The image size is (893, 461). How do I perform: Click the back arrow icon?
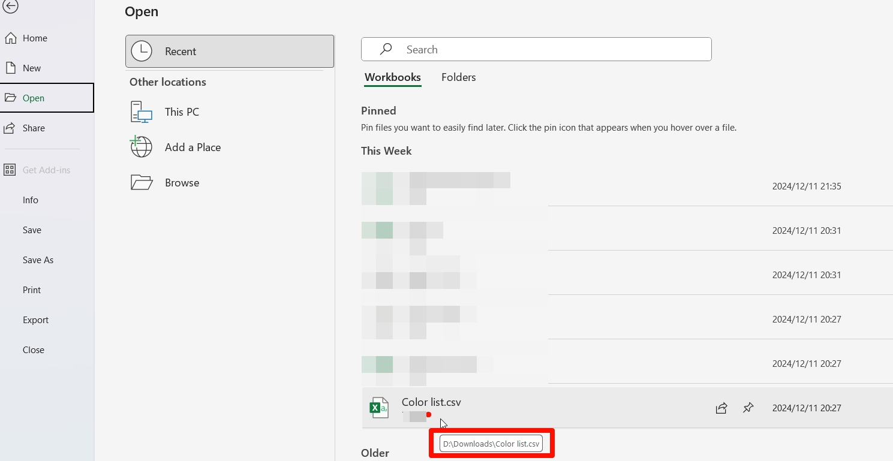click(x=10, y=7)
